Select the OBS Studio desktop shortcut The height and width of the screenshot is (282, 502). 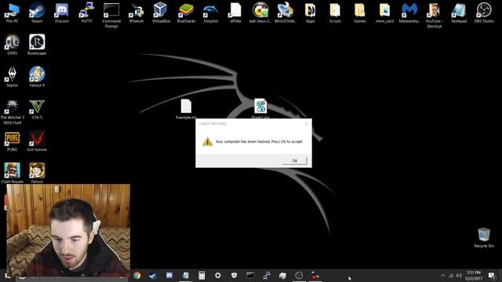484,13
